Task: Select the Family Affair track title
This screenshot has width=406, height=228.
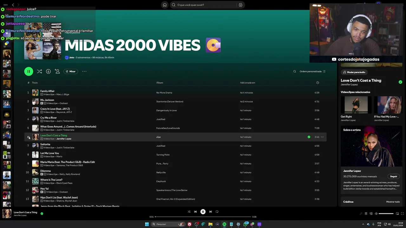Action: point(47,91)
